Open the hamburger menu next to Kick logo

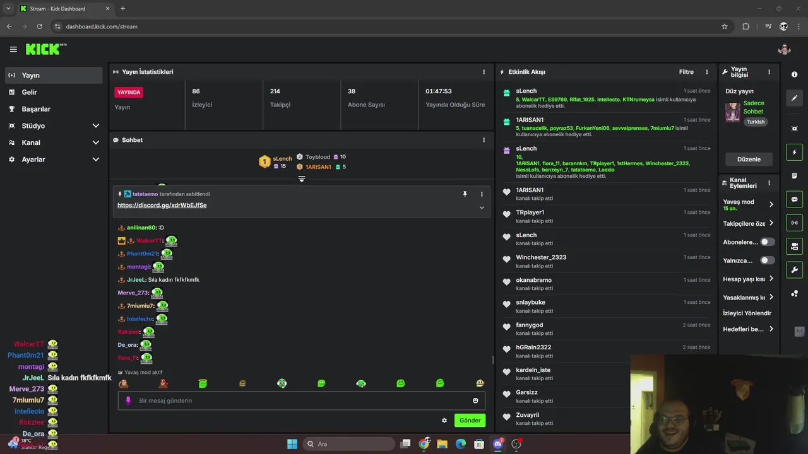tap(13, 49)
